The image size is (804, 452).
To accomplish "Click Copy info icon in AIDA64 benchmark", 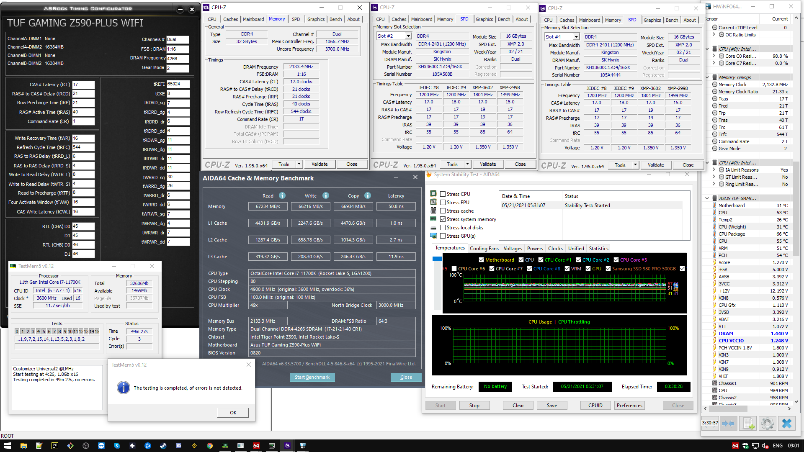I will pos(368,195).
